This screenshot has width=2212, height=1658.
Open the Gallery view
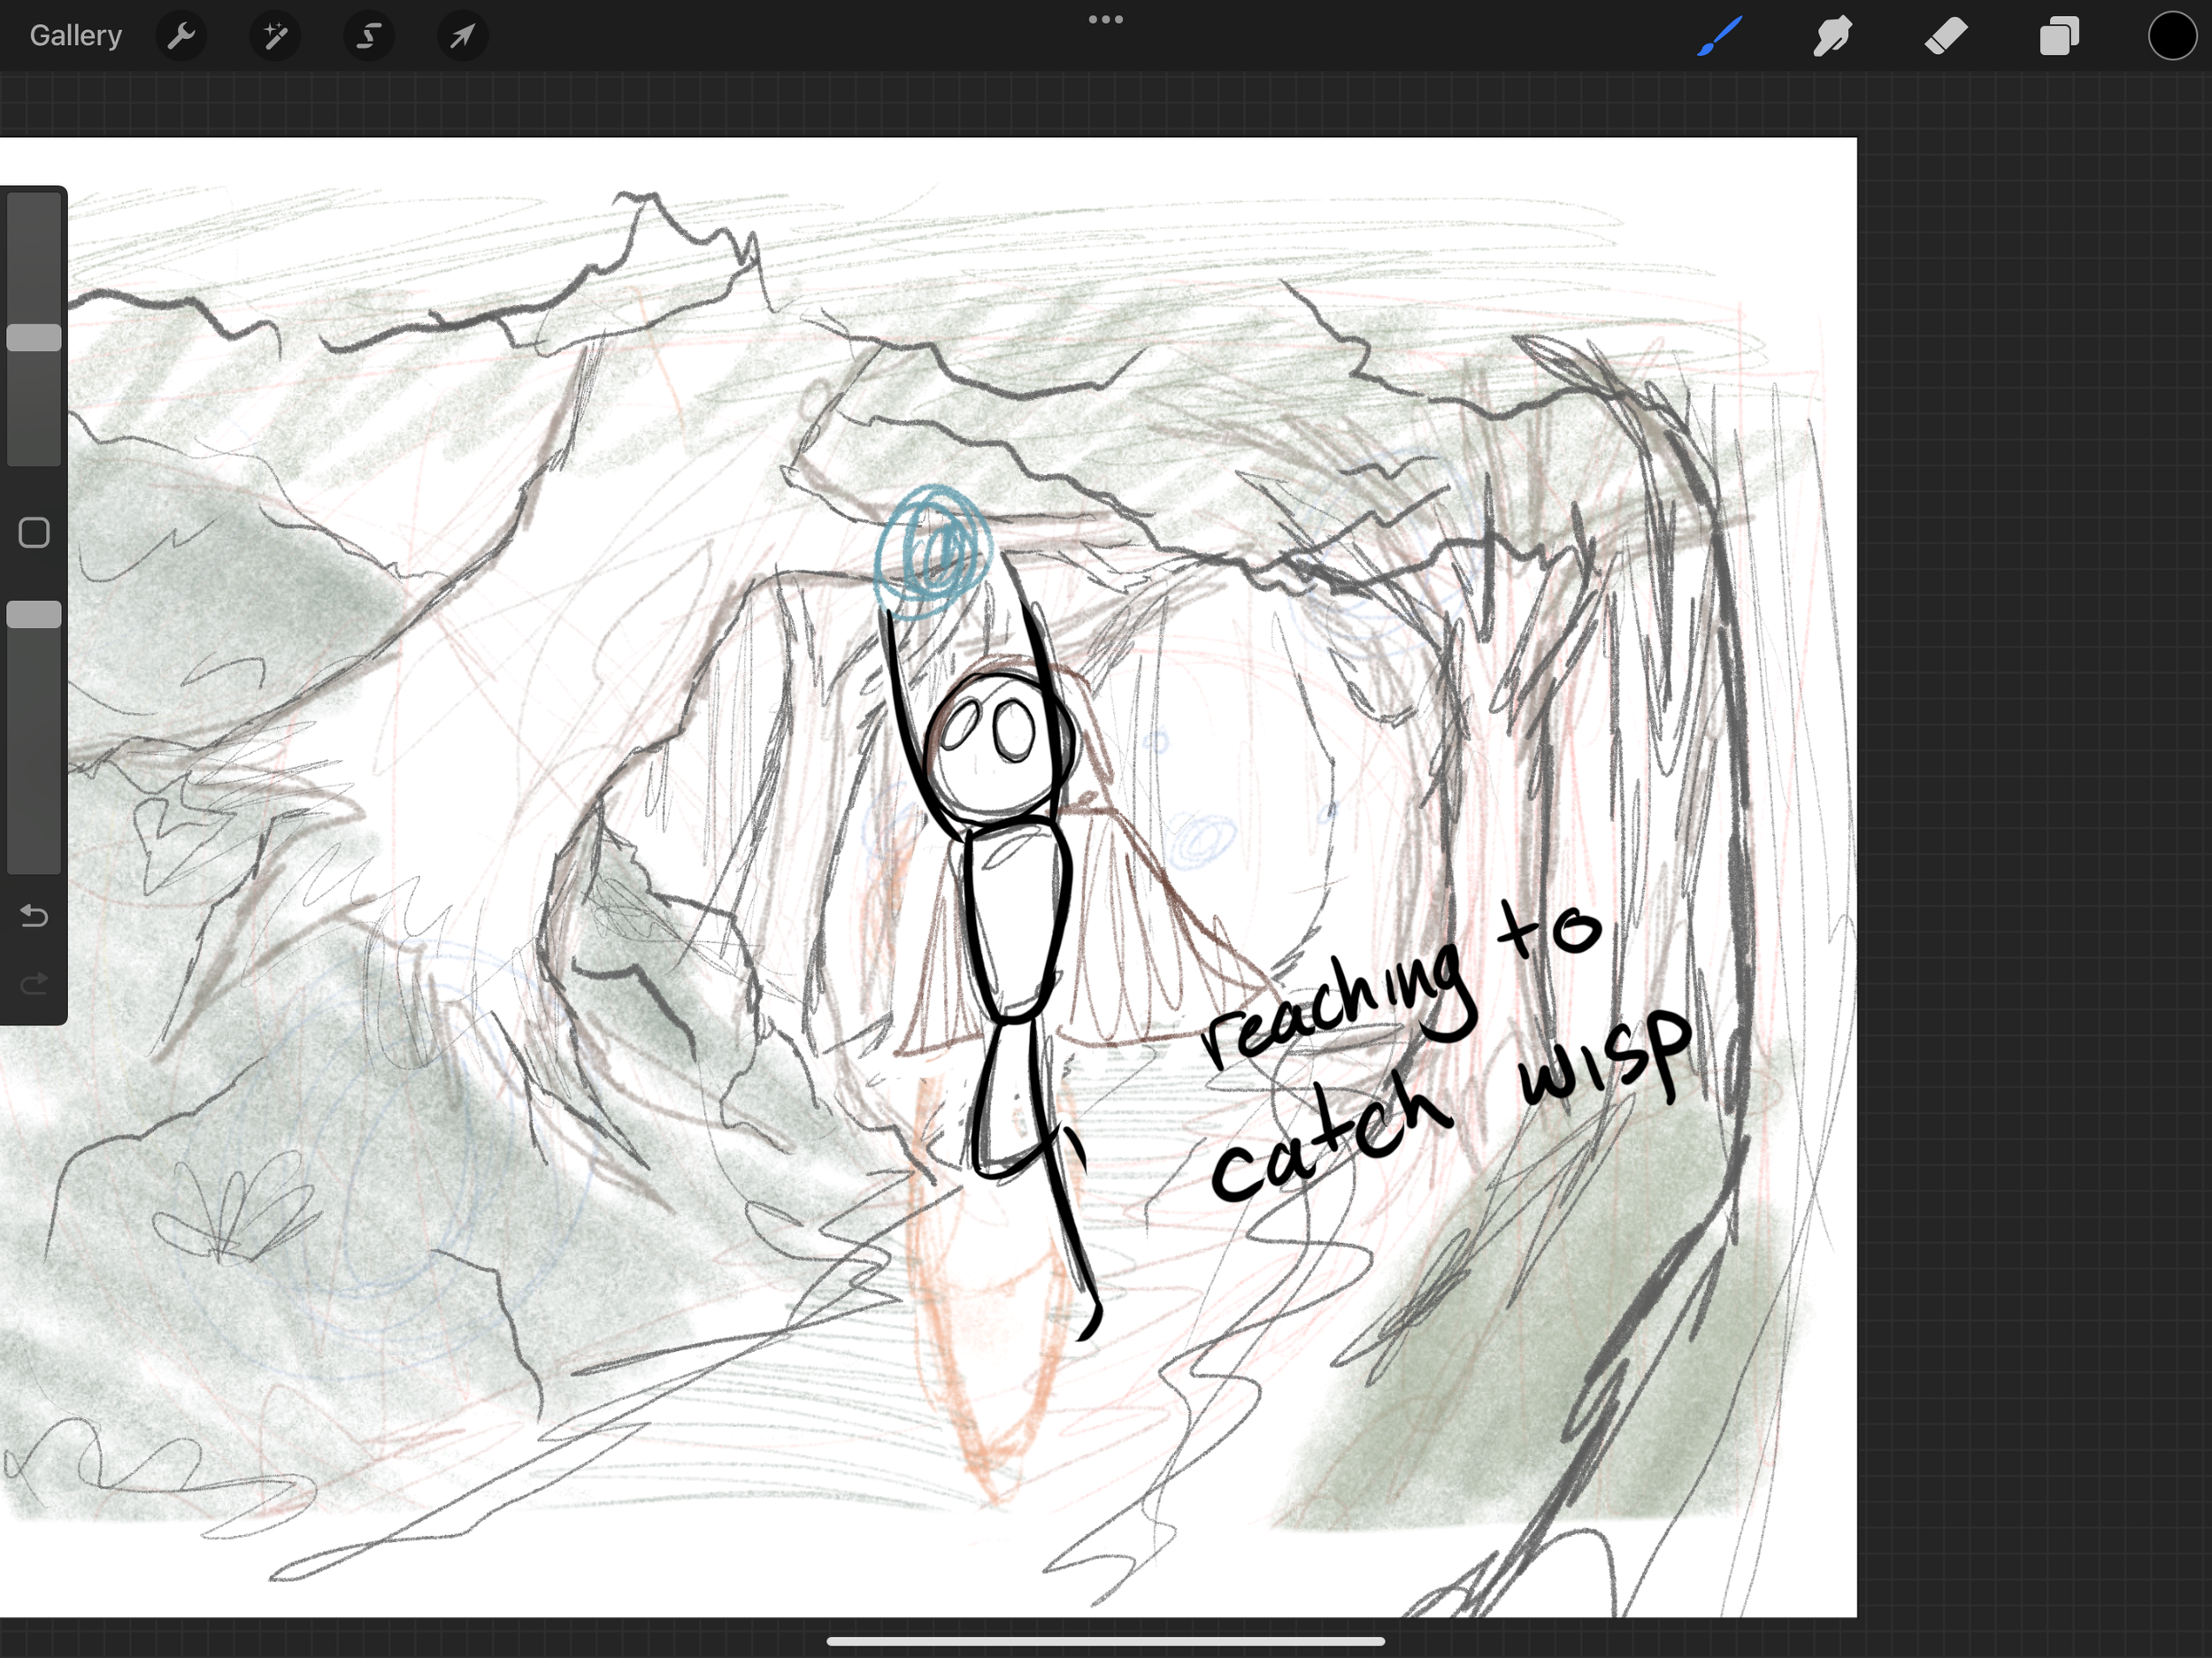coord(75,36)
